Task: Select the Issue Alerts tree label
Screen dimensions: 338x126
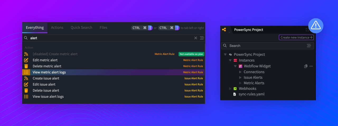Action: [x=253, y=77]
